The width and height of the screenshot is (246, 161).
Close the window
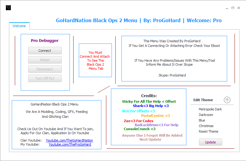(239, 8)
